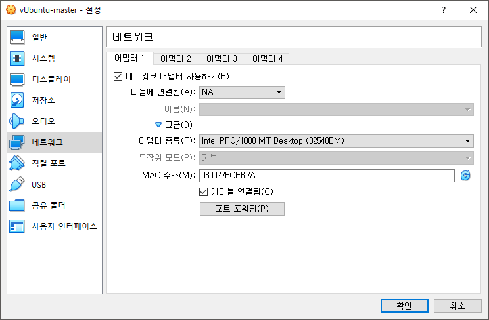Select the 오디오 label in sidebar
The width and height of the screenshot is (489, 320).
click(x=43, y=121)
